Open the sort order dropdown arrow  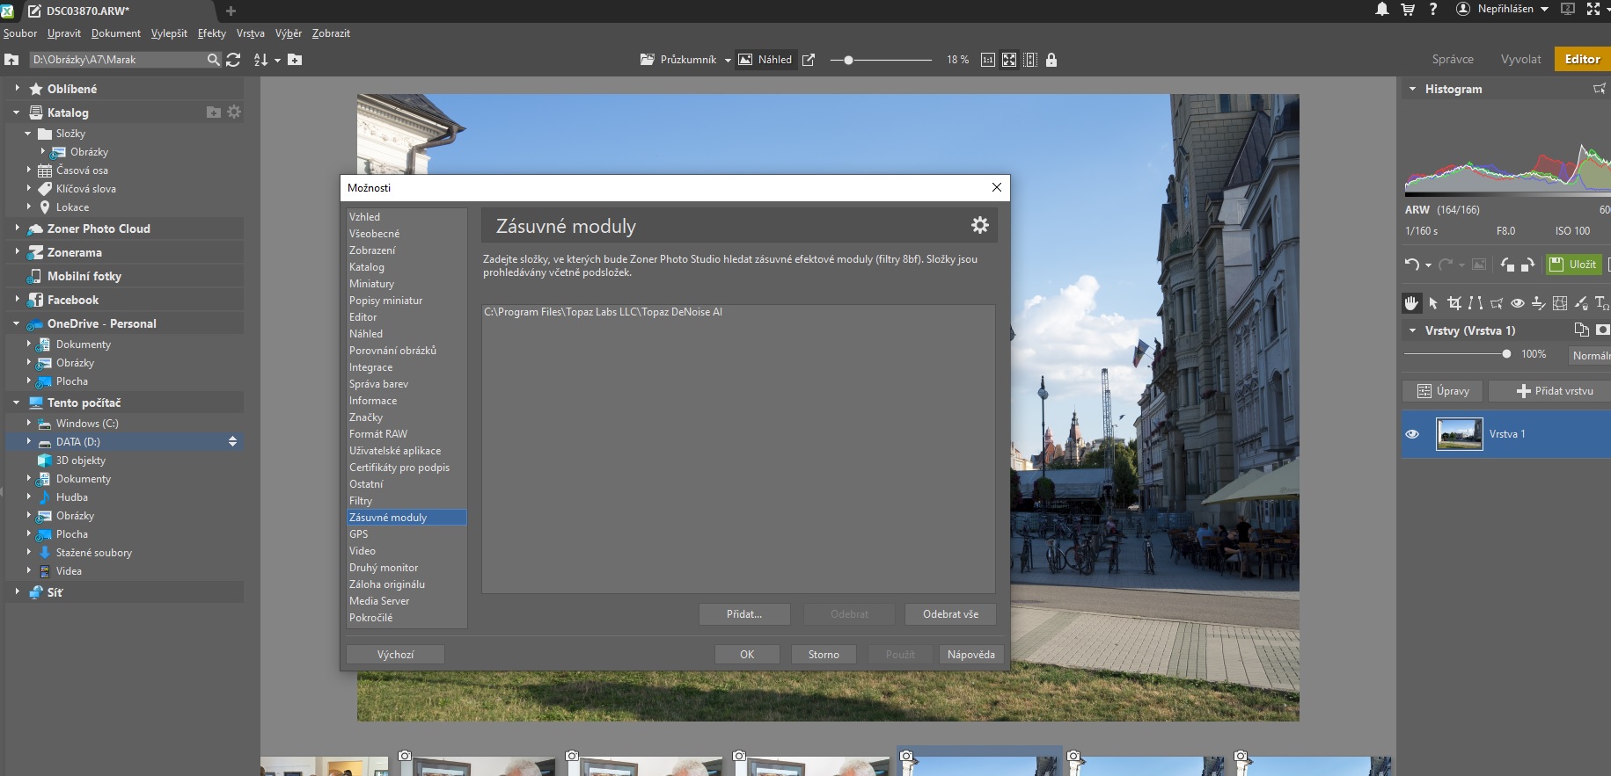(277, 61)
